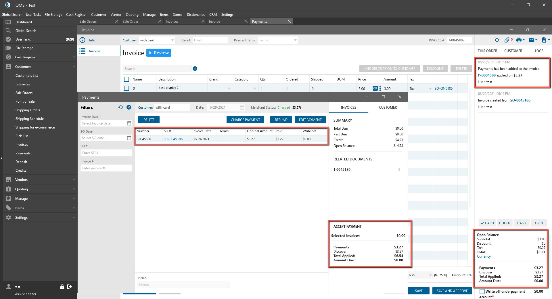Click the printer icon in Invoice toolbar

[x=519, y=40]
